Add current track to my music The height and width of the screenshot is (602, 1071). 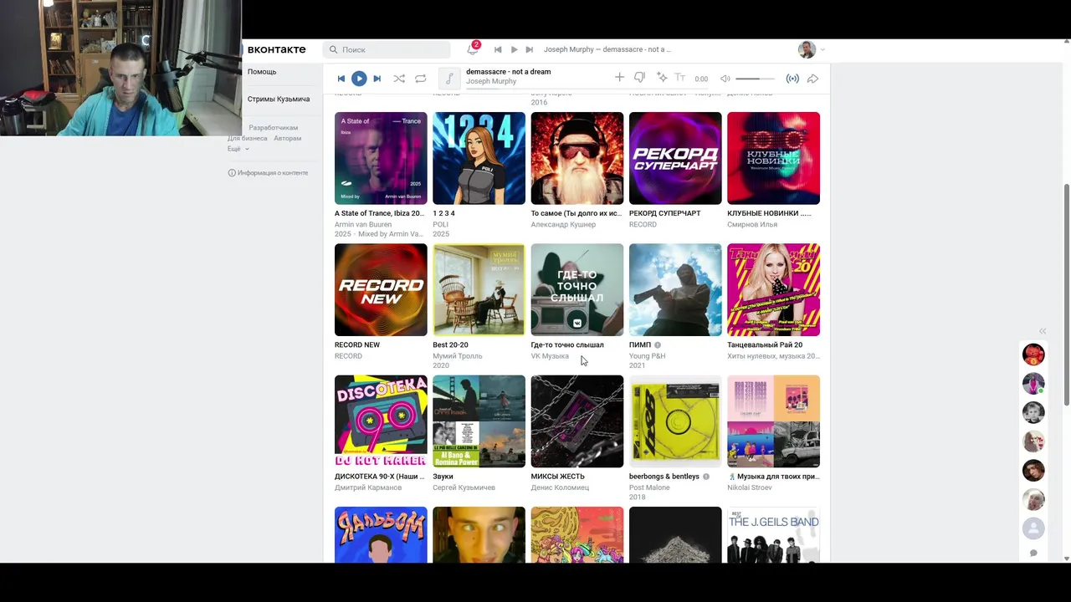click(x=619, y=77)
